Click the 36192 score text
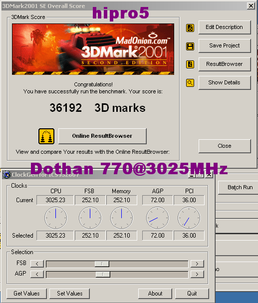258x303 pixels. (66, 108)
